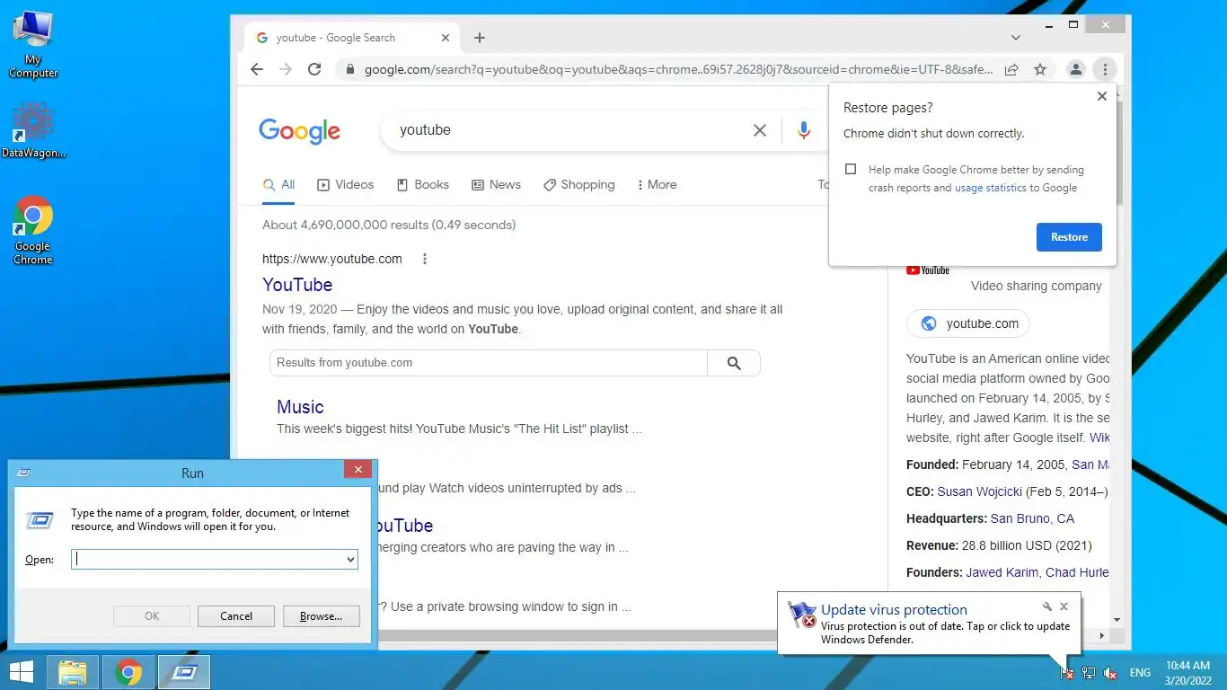Click the Google search box
Screen dimensions: 1227x690
click(570, 130)
